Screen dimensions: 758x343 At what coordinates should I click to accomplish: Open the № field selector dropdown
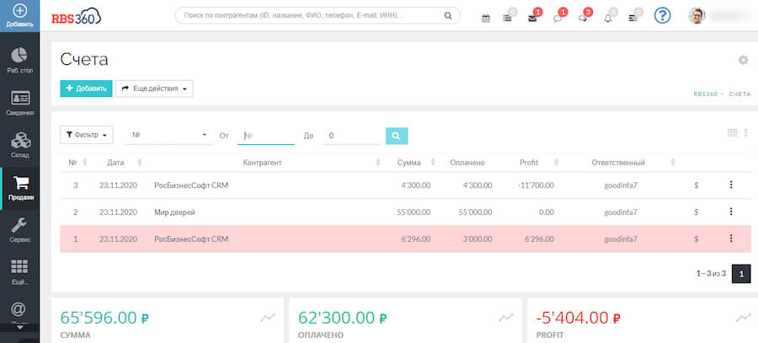point(169,135)
